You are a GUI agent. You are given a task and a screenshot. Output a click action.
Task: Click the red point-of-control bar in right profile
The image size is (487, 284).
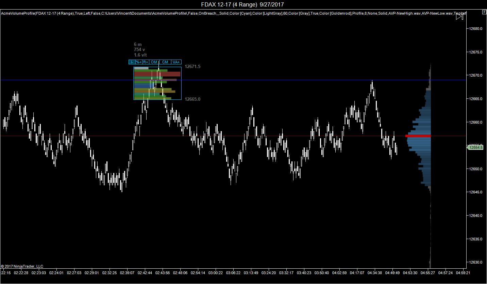point(418,136)
